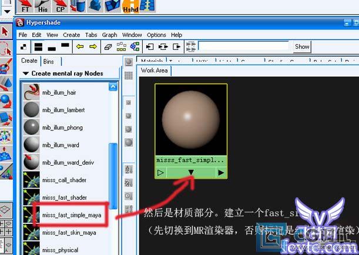359x255 pixels.
Task: Clear graph with eraser icon
Action: coord(108,47)
